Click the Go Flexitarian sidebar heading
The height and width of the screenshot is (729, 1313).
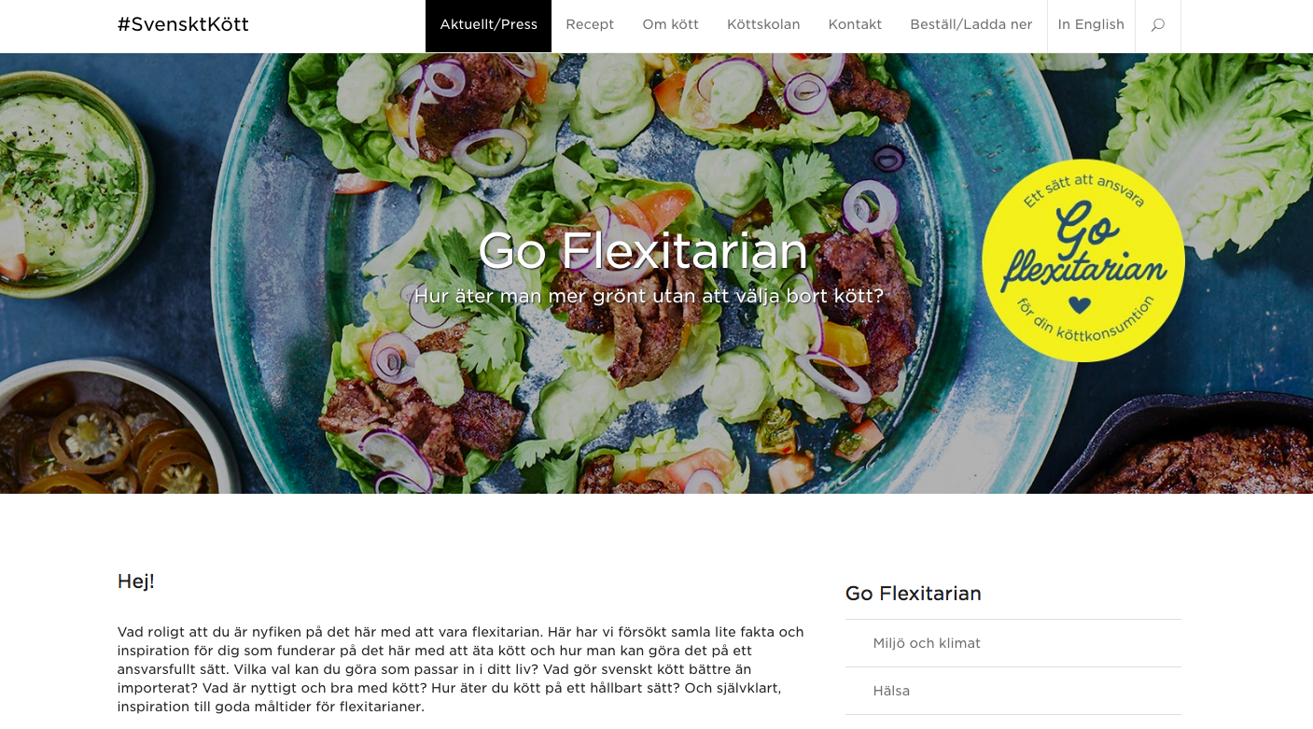(x=913, y=594)
